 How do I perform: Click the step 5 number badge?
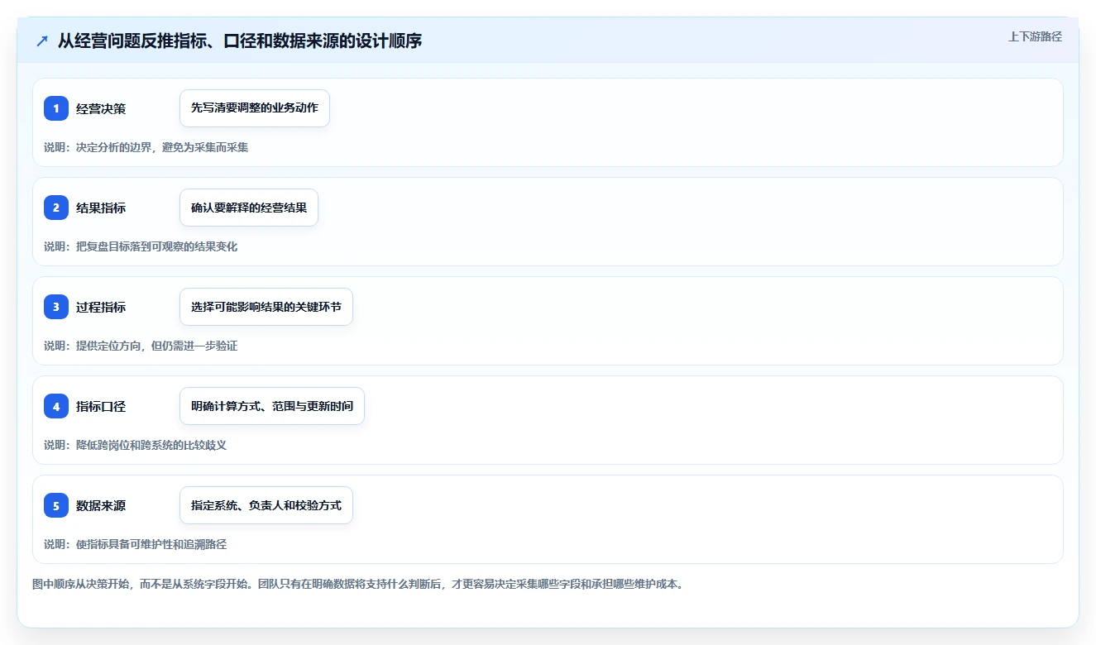[56, 505]
